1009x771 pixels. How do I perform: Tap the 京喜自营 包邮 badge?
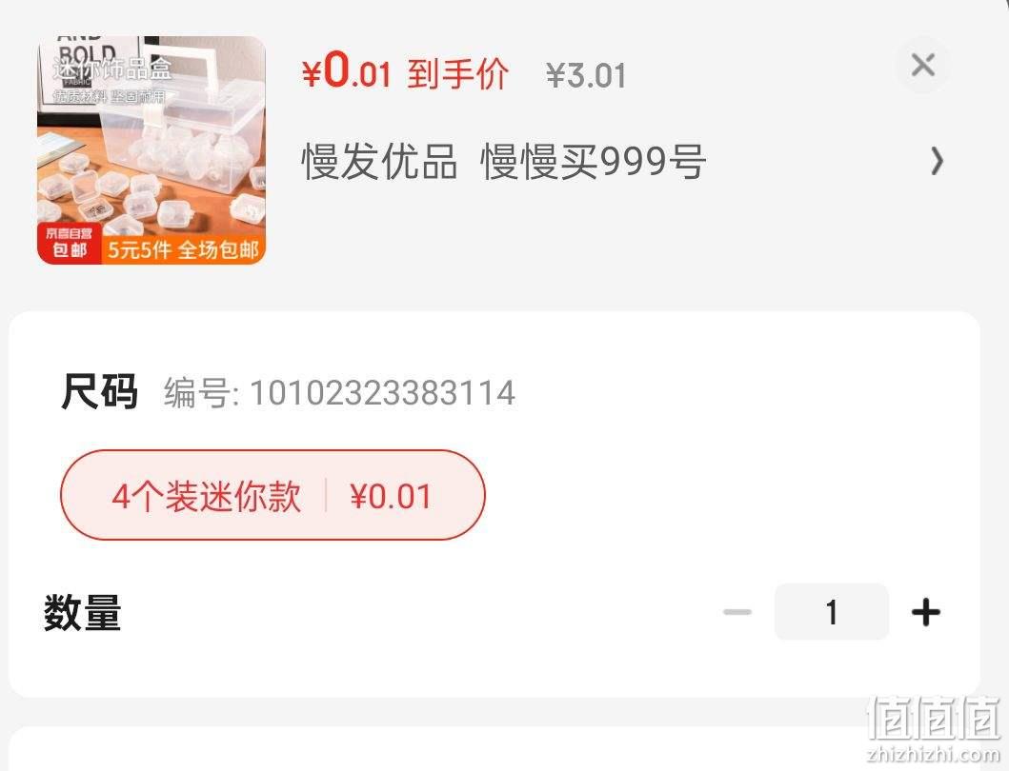pos(69,243)
